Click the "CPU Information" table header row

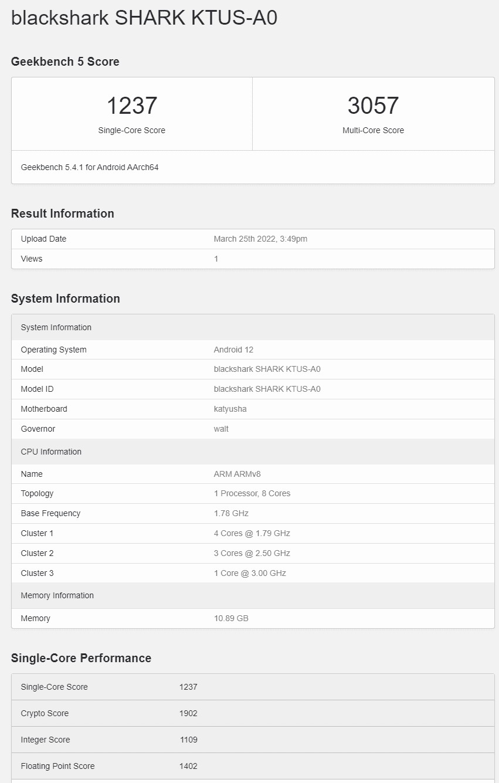pos(253,452)
